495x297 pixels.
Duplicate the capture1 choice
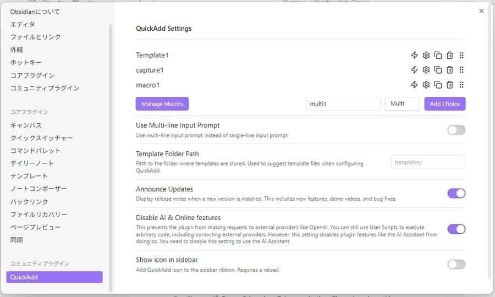(438, 70)
